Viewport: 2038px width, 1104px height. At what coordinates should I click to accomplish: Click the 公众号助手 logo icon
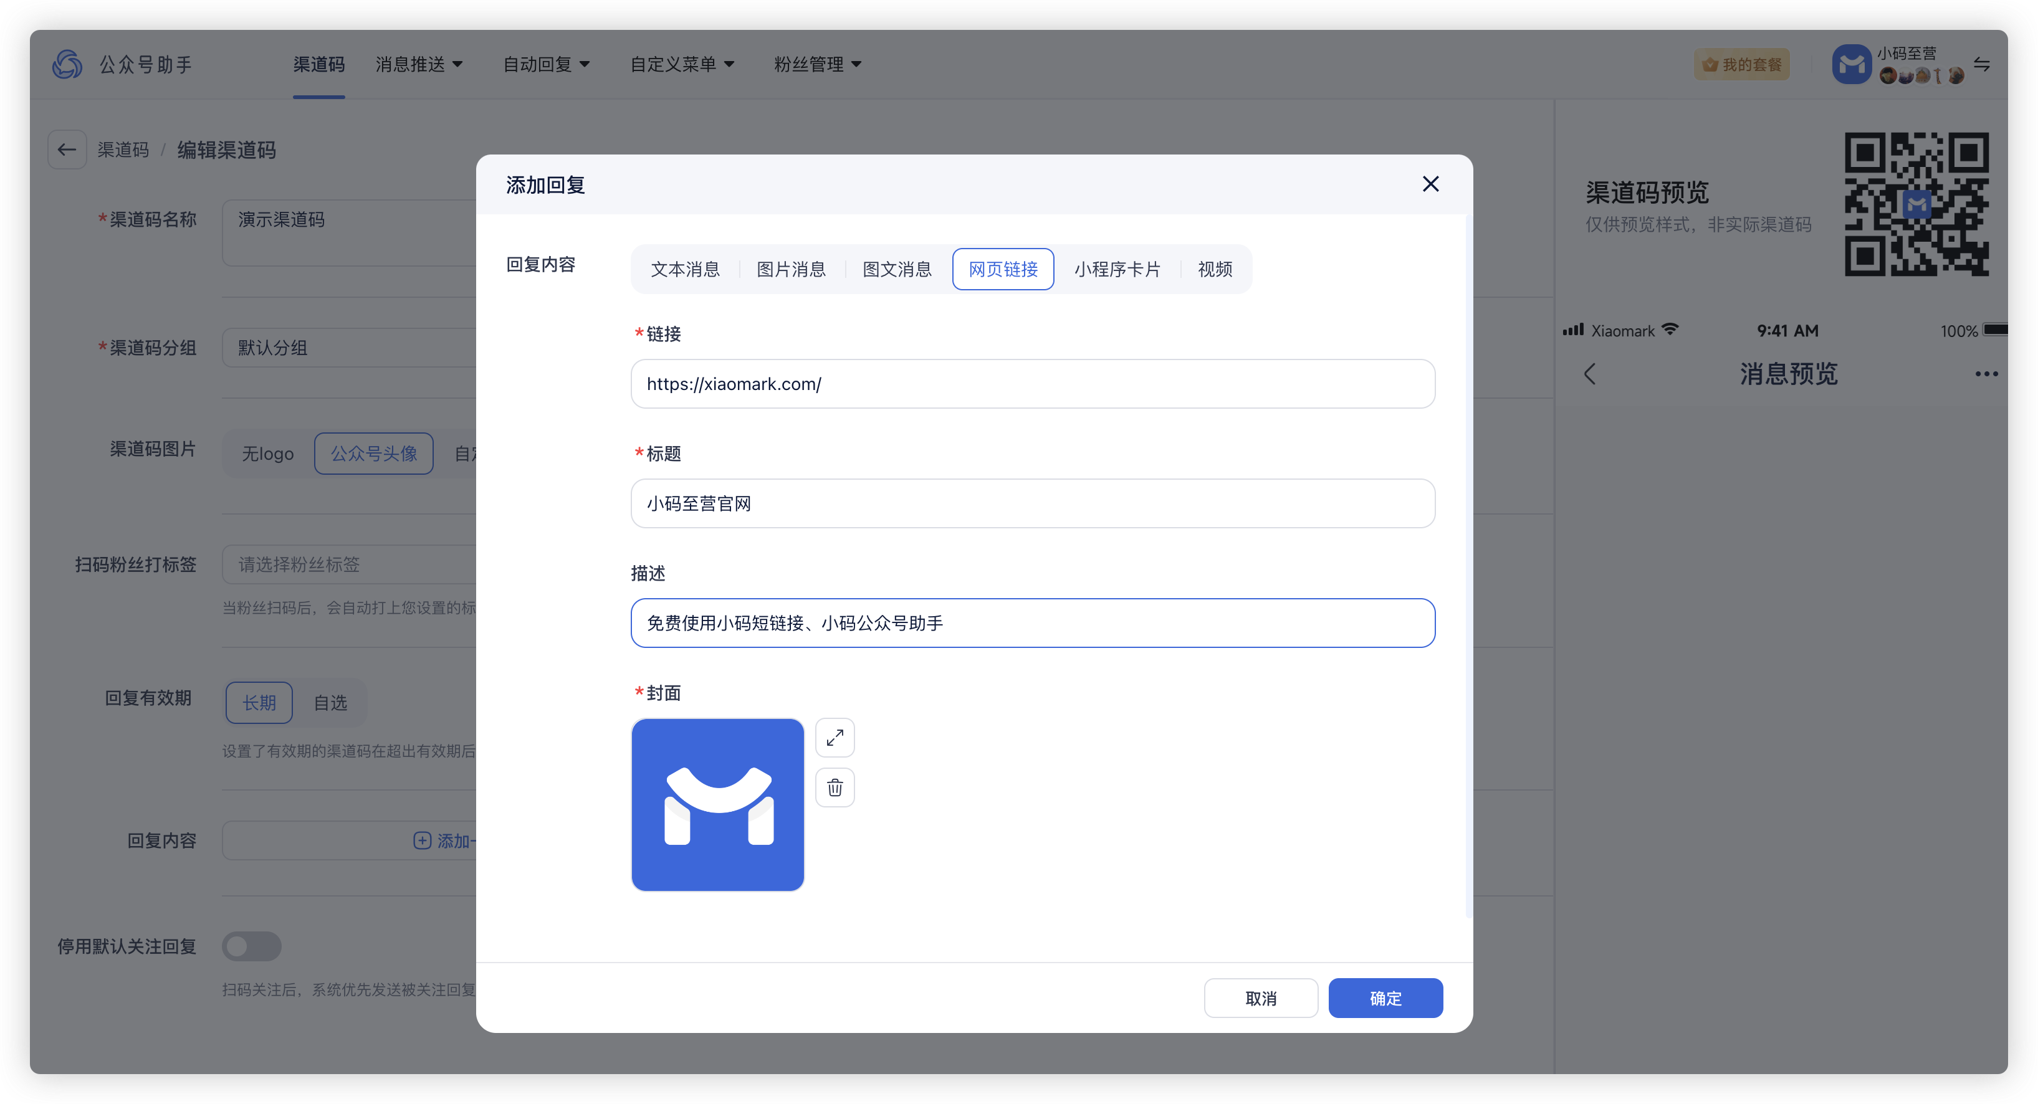pos(67,64)
